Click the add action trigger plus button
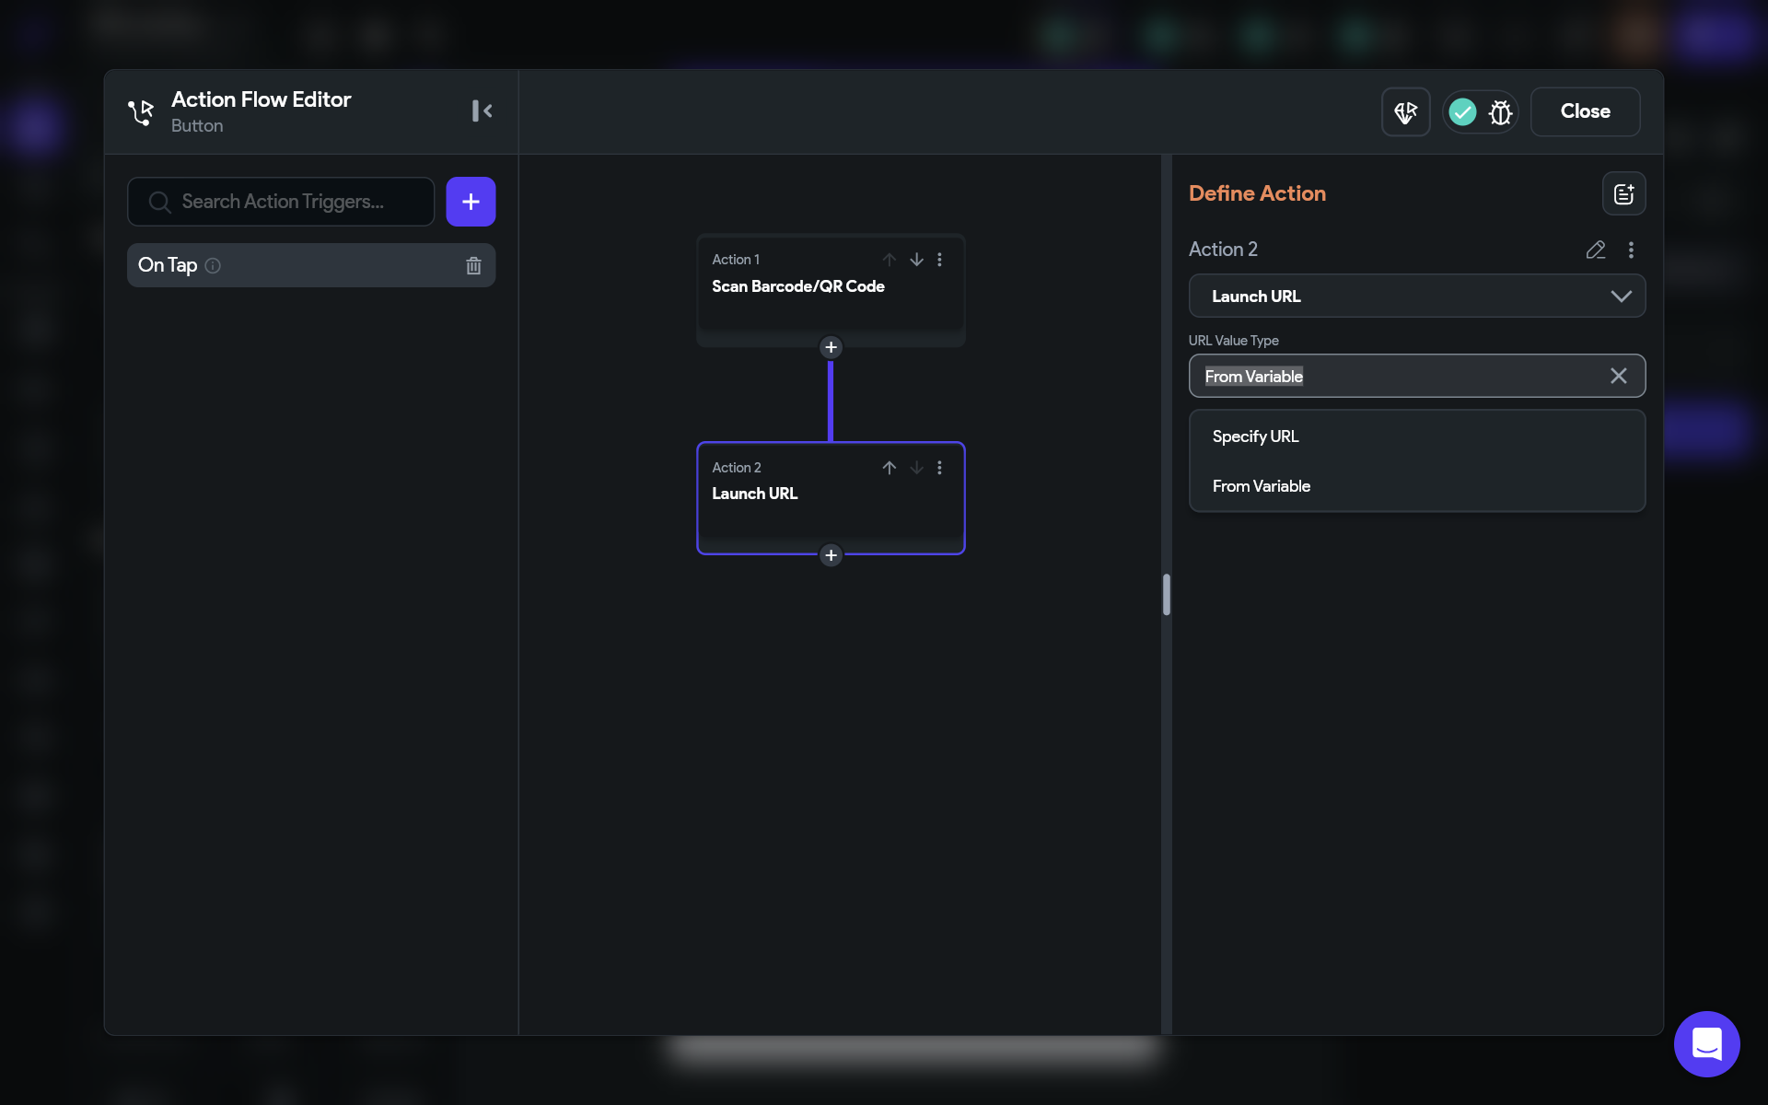This screenshot has width=1768, height=1105. point(471,202)
